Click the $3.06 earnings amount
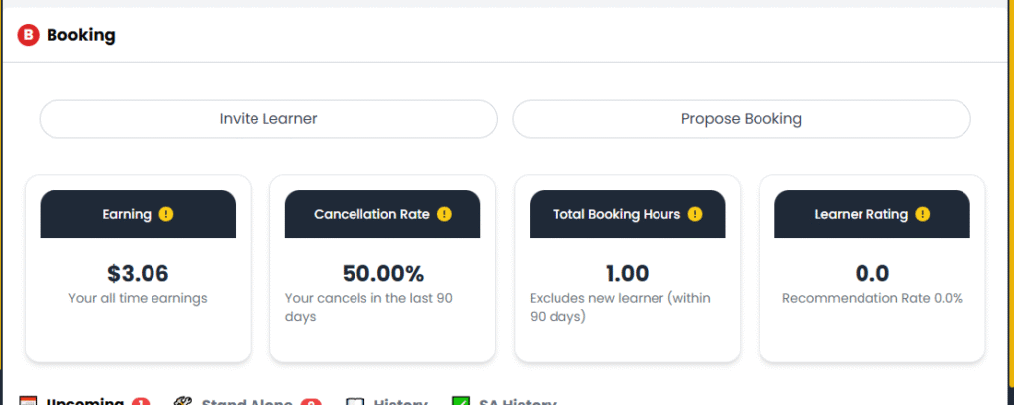This screenshot has height=405, width=1014. click(x=138, y=273)
